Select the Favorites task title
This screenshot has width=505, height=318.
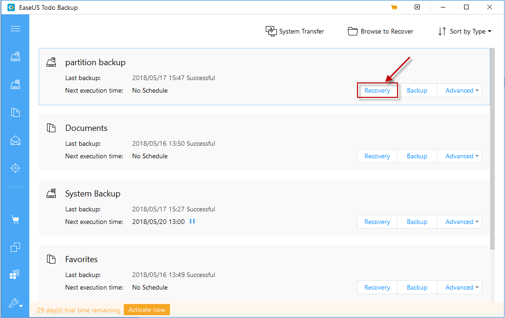click(x=81, y=259)
